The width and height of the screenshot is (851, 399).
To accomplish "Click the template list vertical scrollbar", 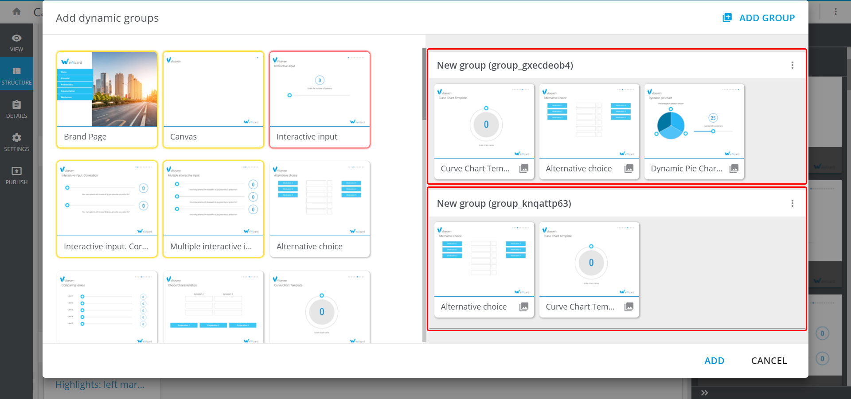I will (x=424, y=84).
